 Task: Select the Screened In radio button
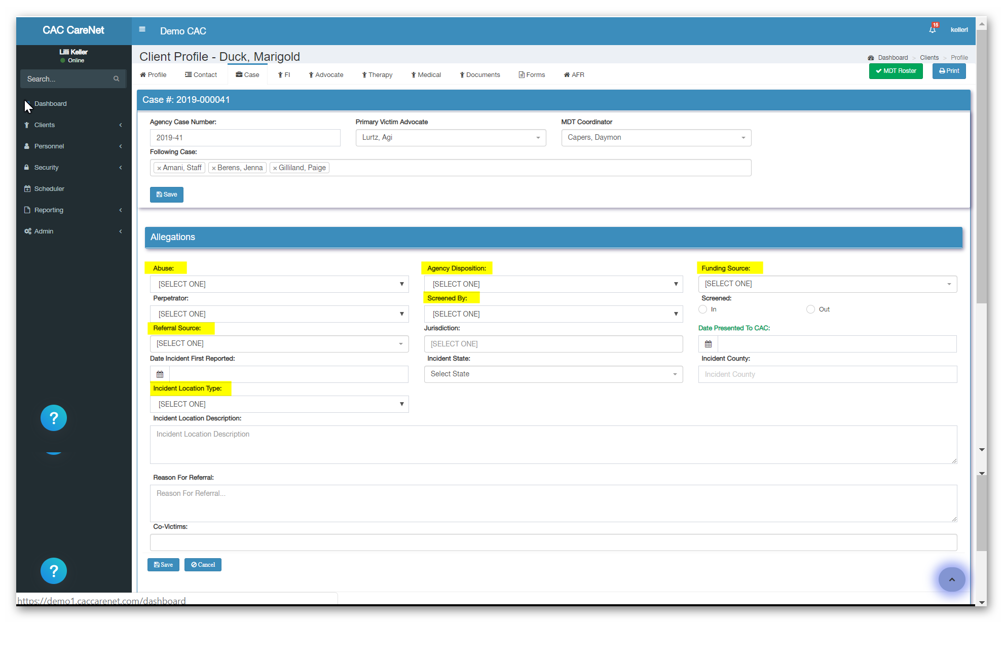[702, 309]
